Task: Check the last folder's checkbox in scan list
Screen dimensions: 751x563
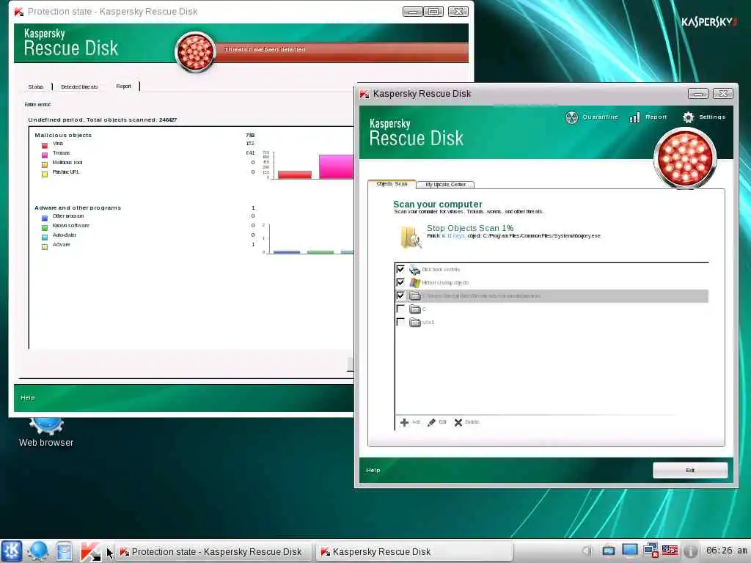Action: pyautogui.click(x=400, y=323)
